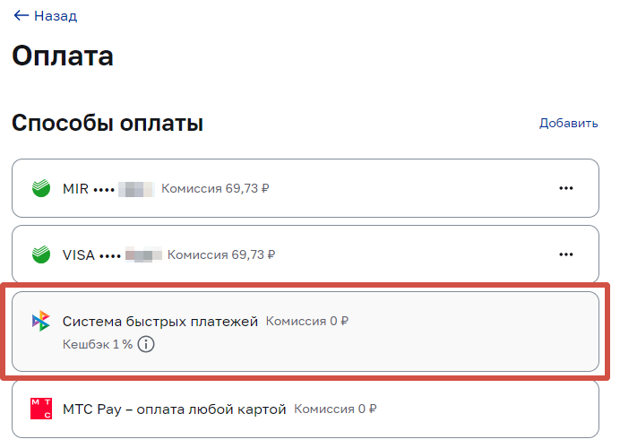Select MTC Pay – оплата любой картой
This screenshot has height=448, width=620.
[174, 409]
